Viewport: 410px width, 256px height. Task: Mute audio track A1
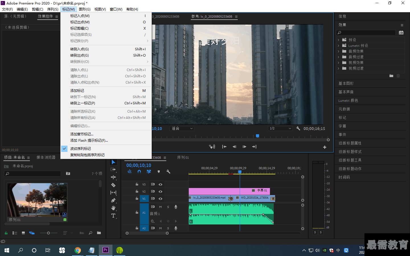coord(160,207)
